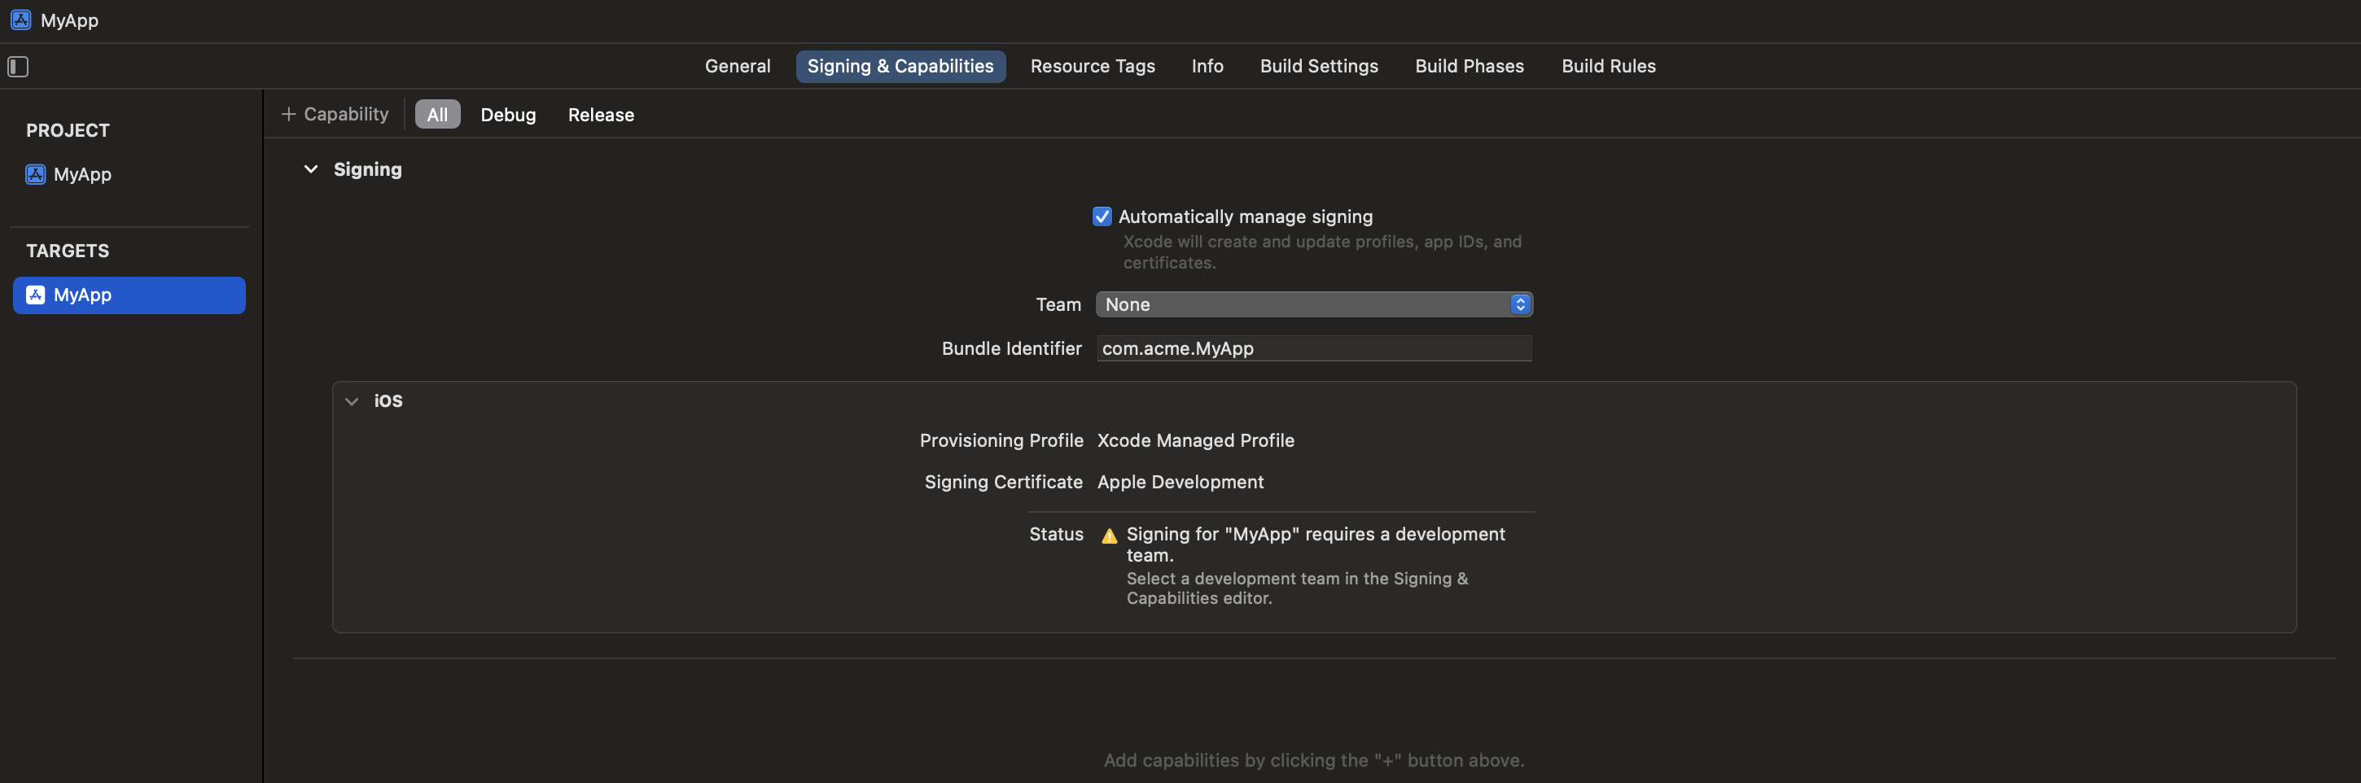Open the Build Rules tab
The image size is (2361, 783).
tap(1609, 66)
